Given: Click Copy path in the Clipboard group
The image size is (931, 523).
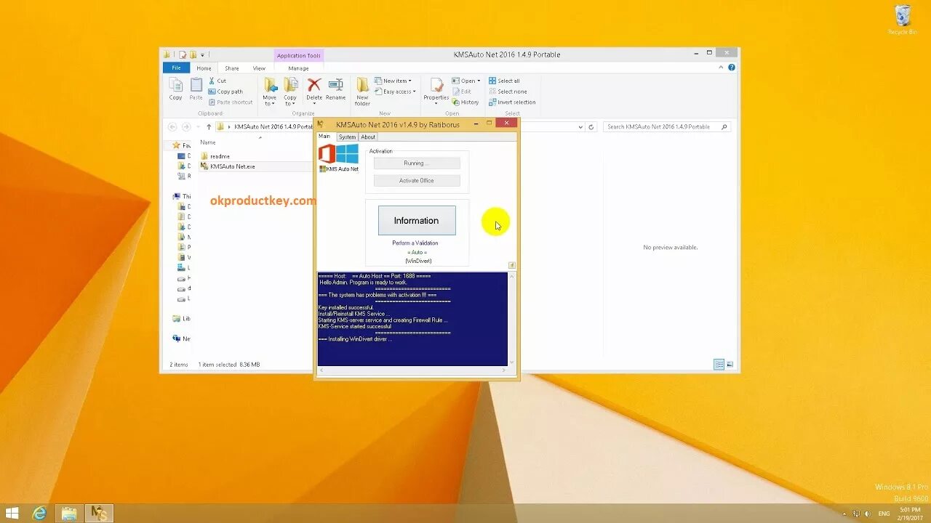Looking at the screenshot, I should tap(225, 92).
